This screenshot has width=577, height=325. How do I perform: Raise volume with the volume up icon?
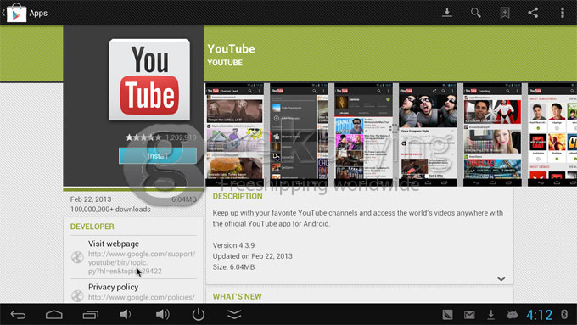pos(162,314)
